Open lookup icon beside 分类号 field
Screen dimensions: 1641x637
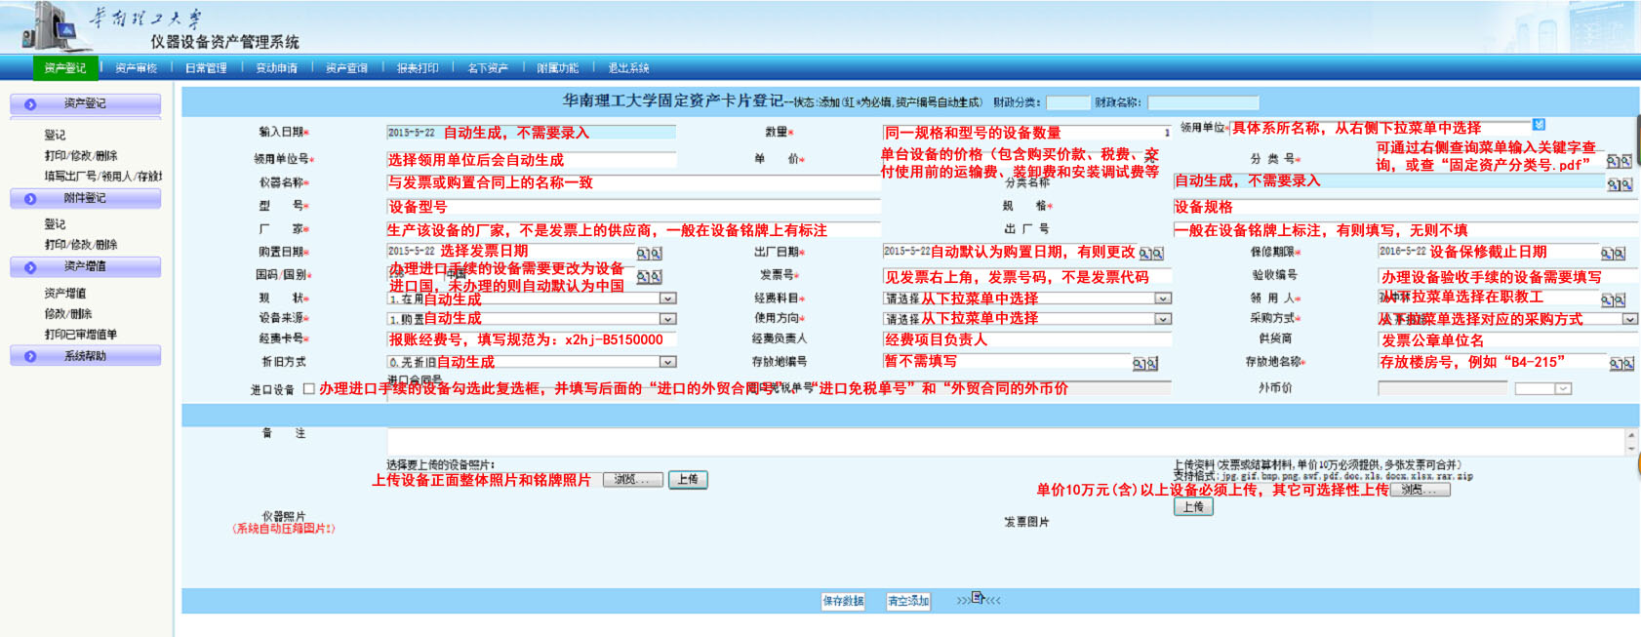[x=1620, y=161]
